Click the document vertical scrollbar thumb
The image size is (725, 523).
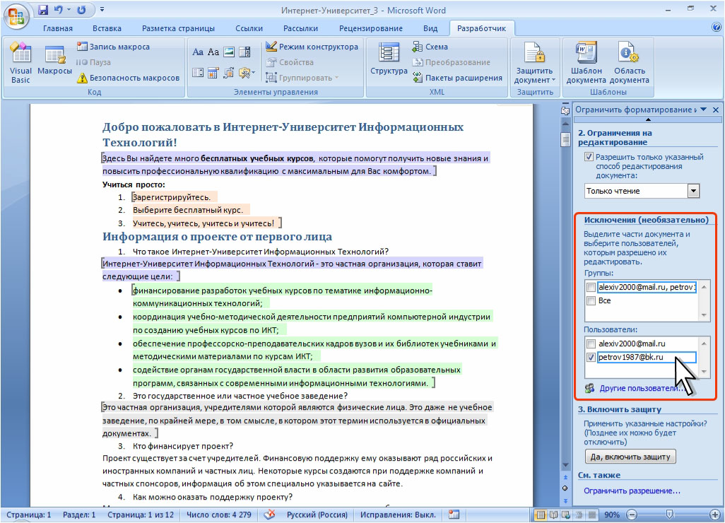(565, 139)
